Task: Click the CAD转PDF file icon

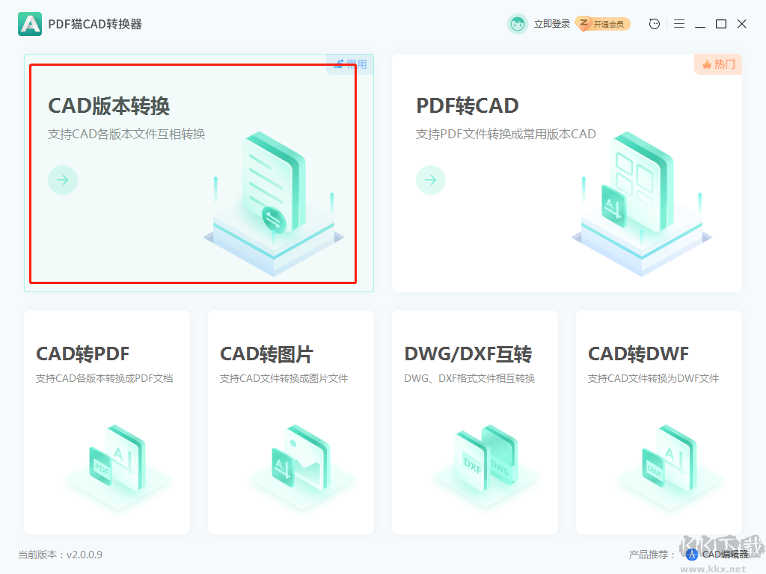Action: click(x=117, y=457)
